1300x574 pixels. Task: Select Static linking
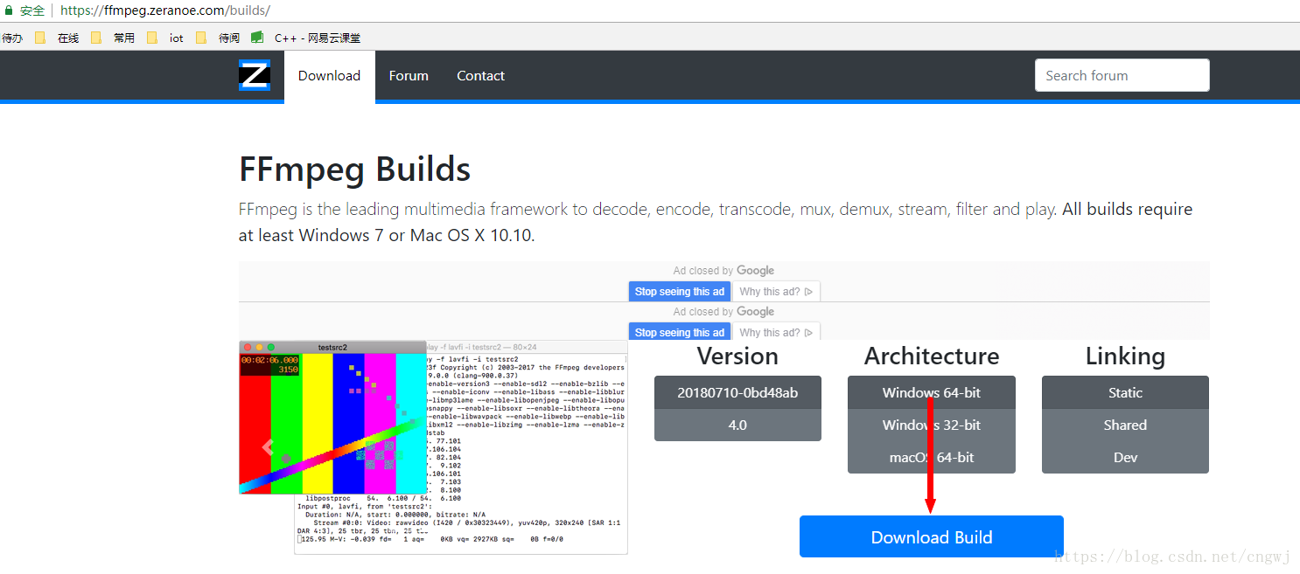point(1125,392)
